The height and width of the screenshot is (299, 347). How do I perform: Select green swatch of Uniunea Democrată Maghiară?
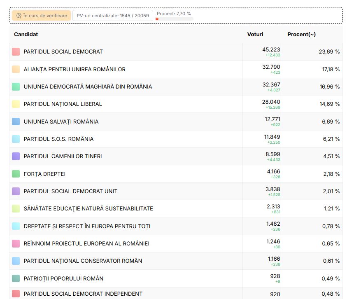coord(16,86)
